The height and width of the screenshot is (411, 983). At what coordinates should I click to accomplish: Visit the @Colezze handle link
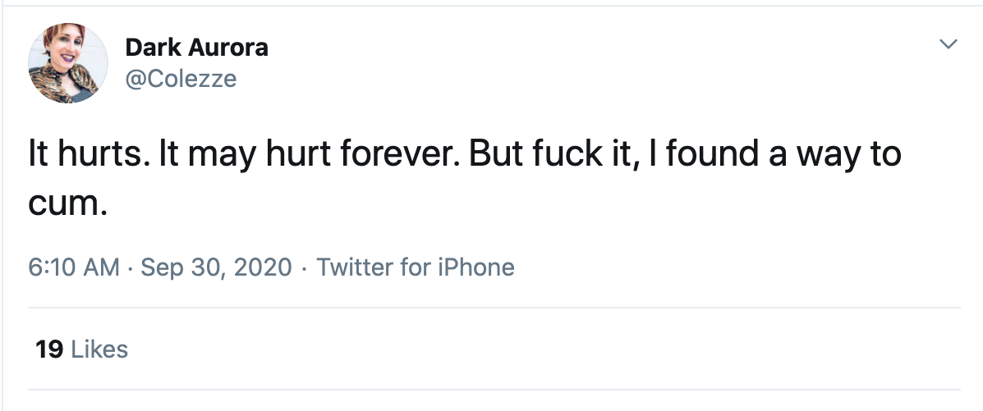[181, 78]
